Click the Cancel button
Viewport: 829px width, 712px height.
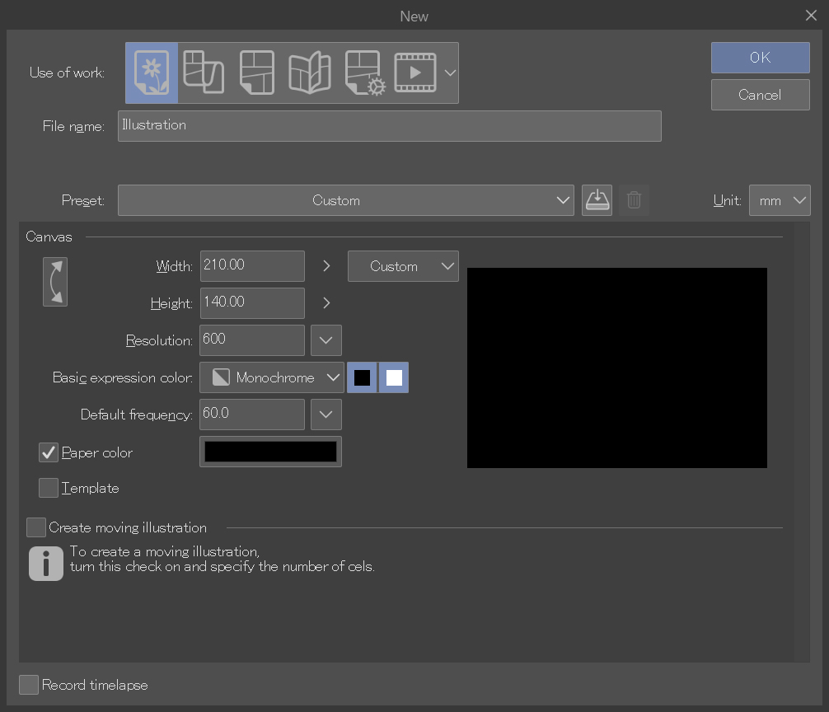point(760,95)
